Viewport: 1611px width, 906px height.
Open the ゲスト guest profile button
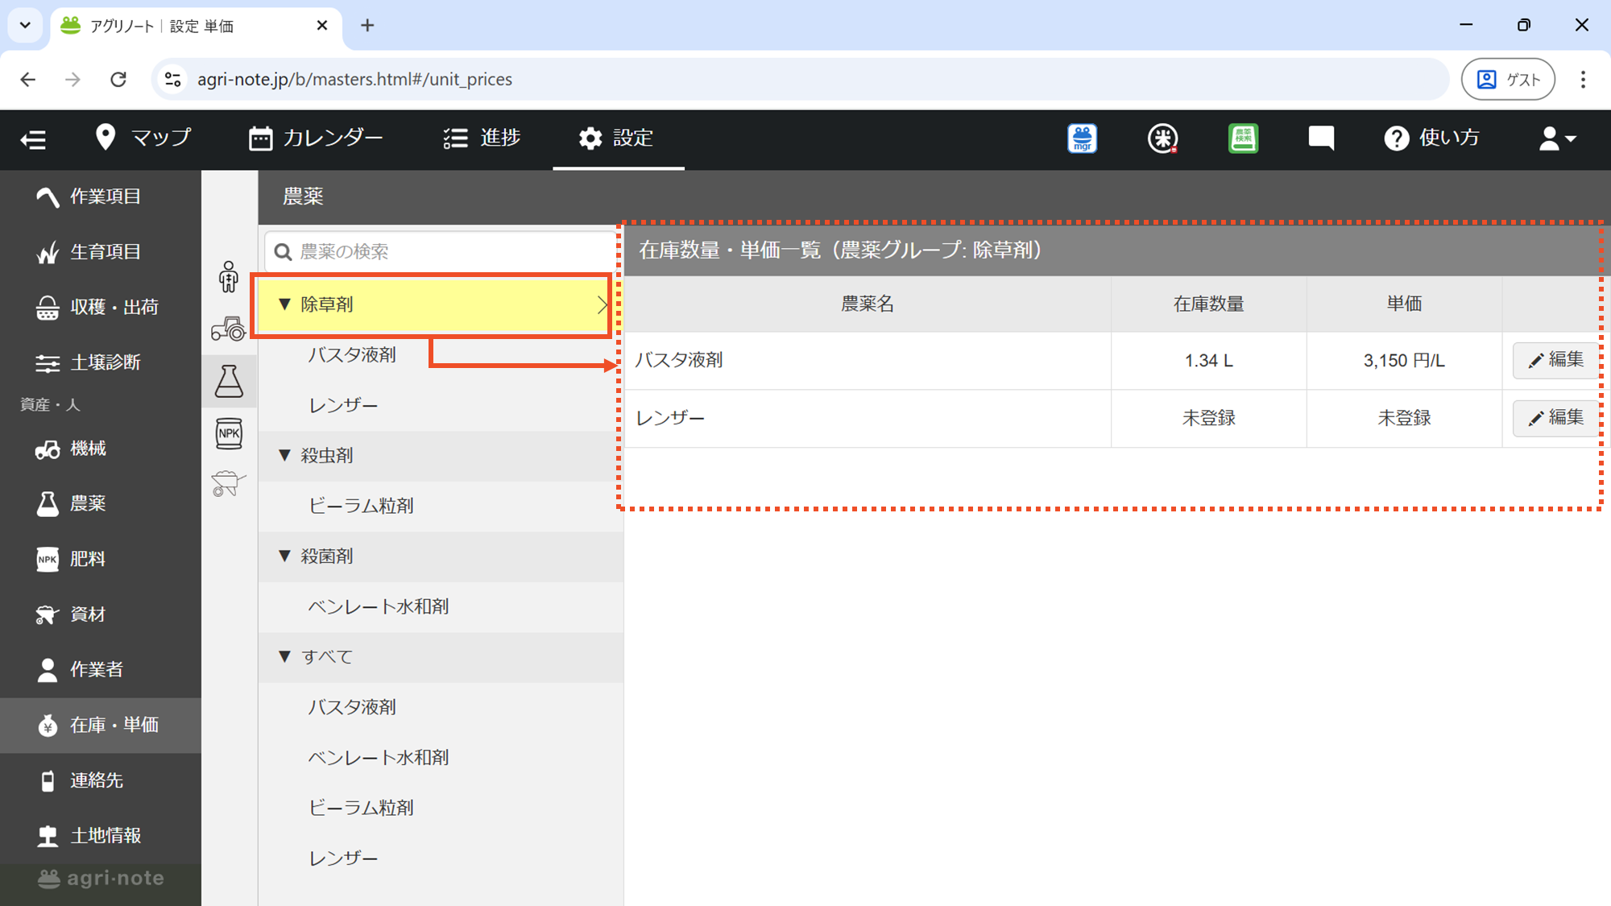(1508, 79)
